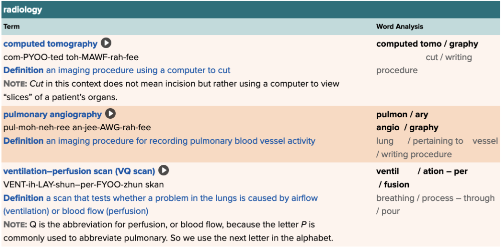The image size is (501, 249).
Task: Open the pulmonary angiography term
Action: (x=53, y=115)
